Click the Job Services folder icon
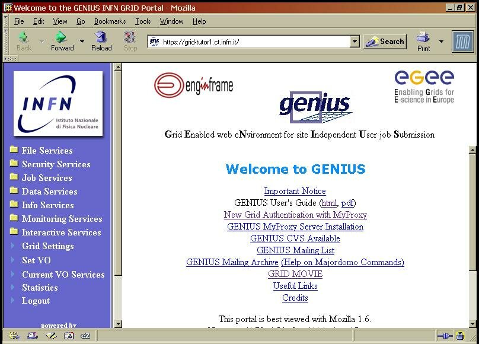 tap(14, 177)
